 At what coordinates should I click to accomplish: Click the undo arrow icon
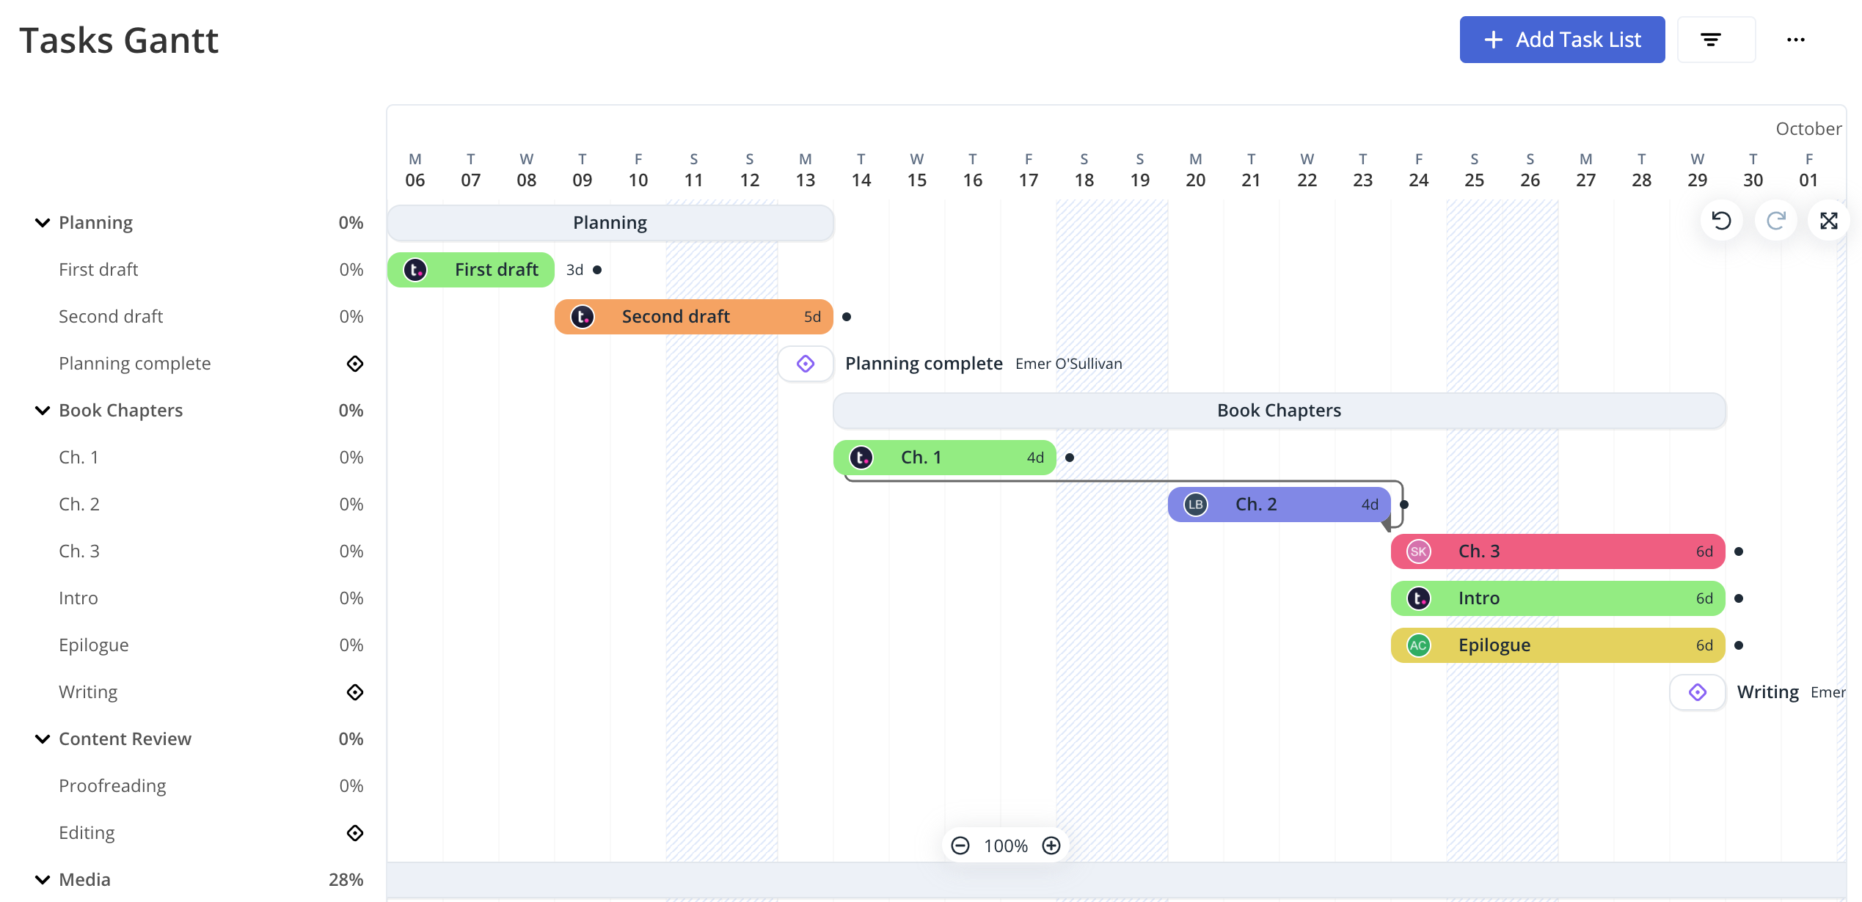point(1722,220)
